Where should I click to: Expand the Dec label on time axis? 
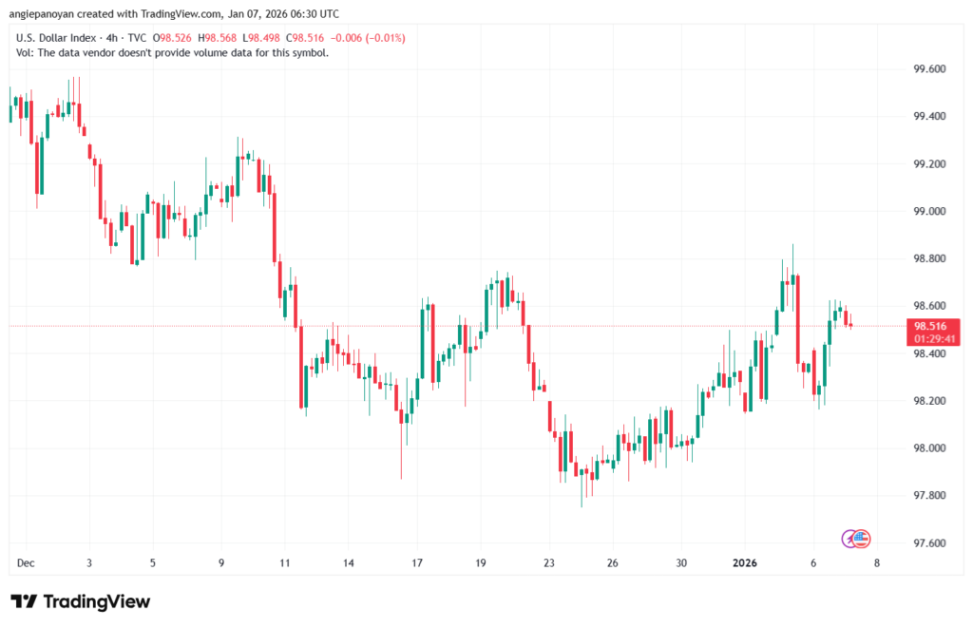click(x=26, y=562)
